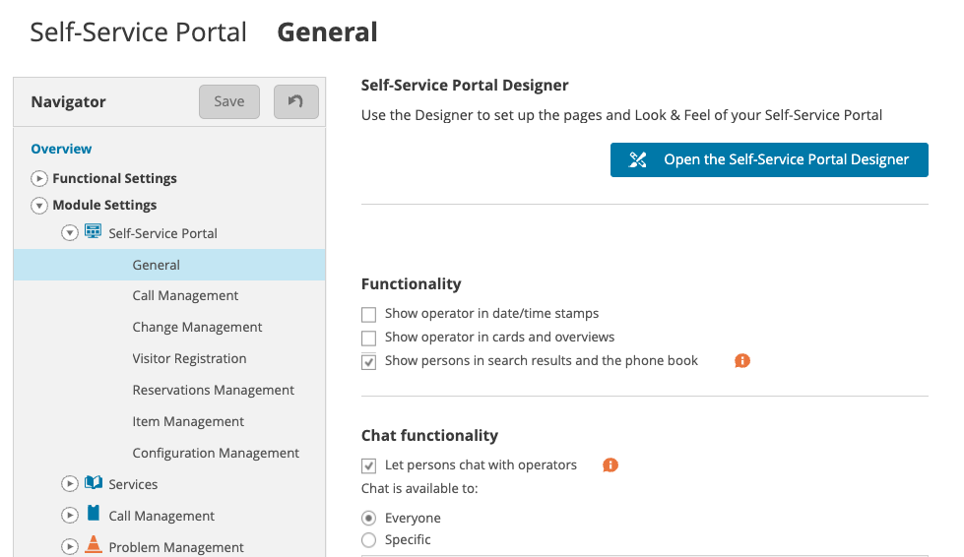Uncheck Show persons in search results
The image size is (964, 557).
click(369, 362)
